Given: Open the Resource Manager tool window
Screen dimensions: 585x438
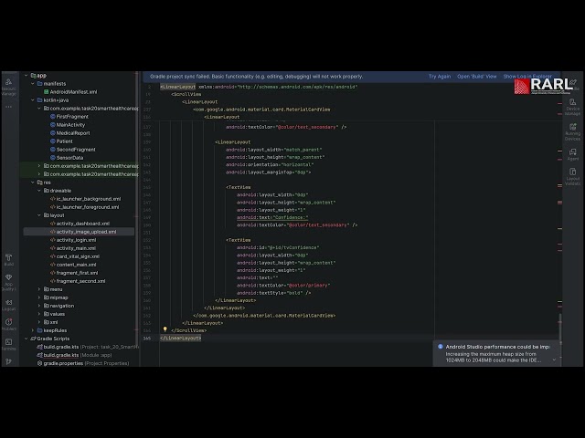Looking at the screenshot, I should (x=8, y=88).
